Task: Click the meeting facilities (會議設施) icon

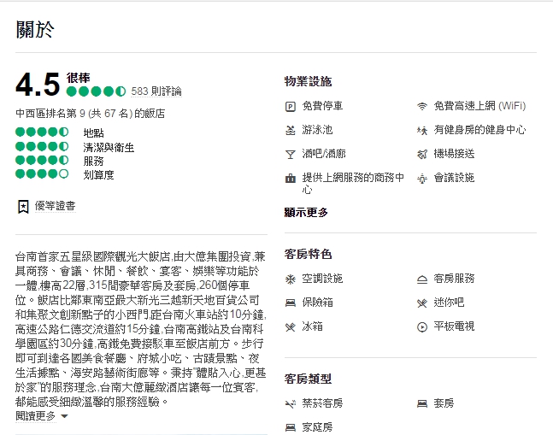Action: click(421, 178)
